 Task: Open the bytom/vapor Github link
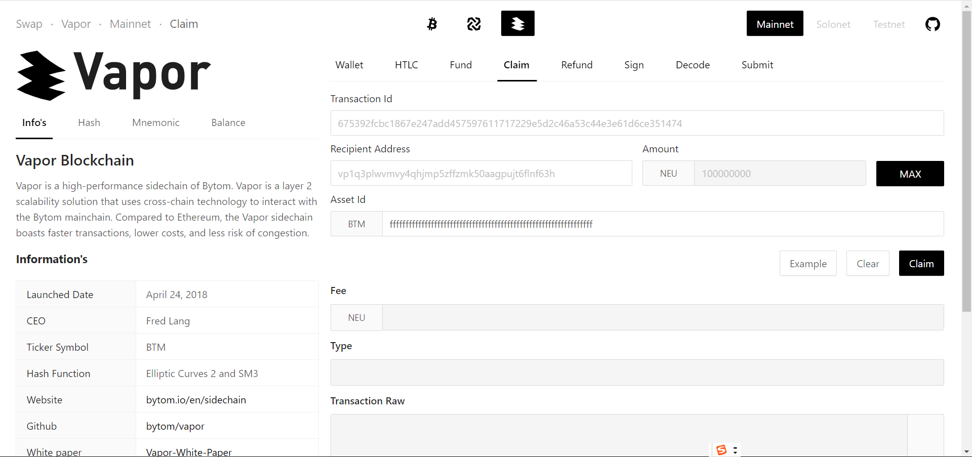pos(175,426)
